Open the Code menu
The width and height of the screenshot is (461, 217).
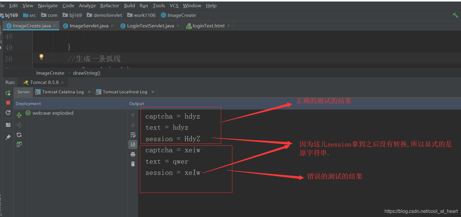[x=68, y=6]
